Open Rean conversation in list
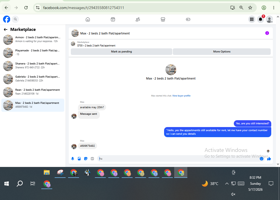This screenshot has height=200, width=280. (x=33, y=92)
